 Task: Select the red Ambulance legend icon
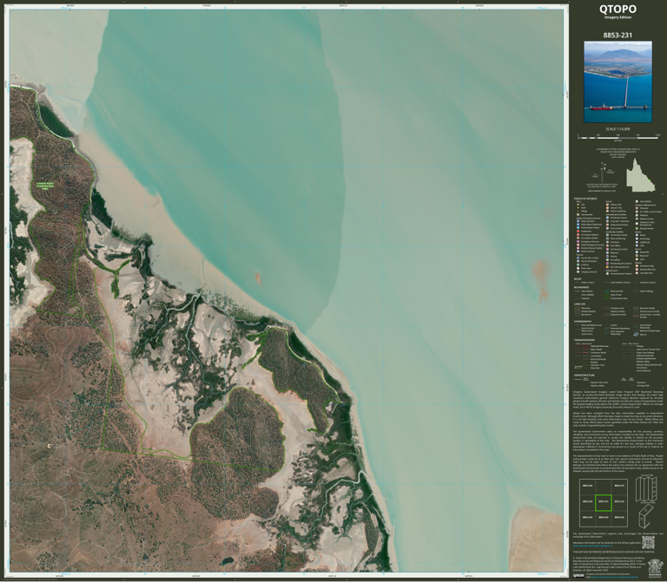tap(578, 231)
